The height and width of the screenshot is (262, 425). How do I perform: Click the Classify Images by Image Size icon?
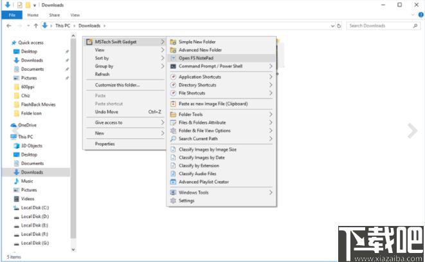[173, 149]
